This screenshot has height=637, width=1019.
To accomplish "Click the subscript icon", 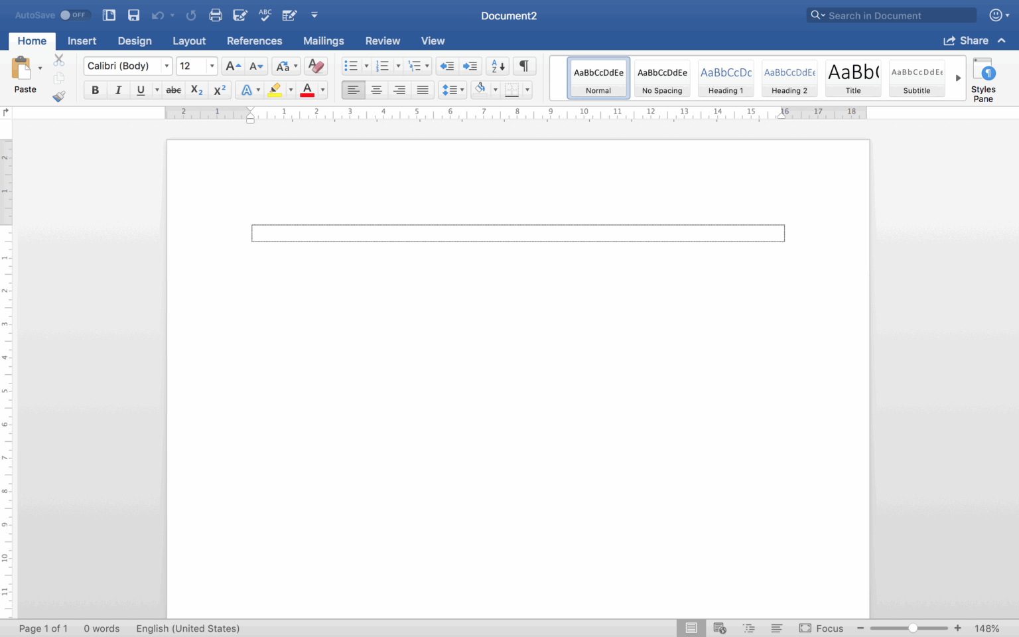I will pos(196,90).
